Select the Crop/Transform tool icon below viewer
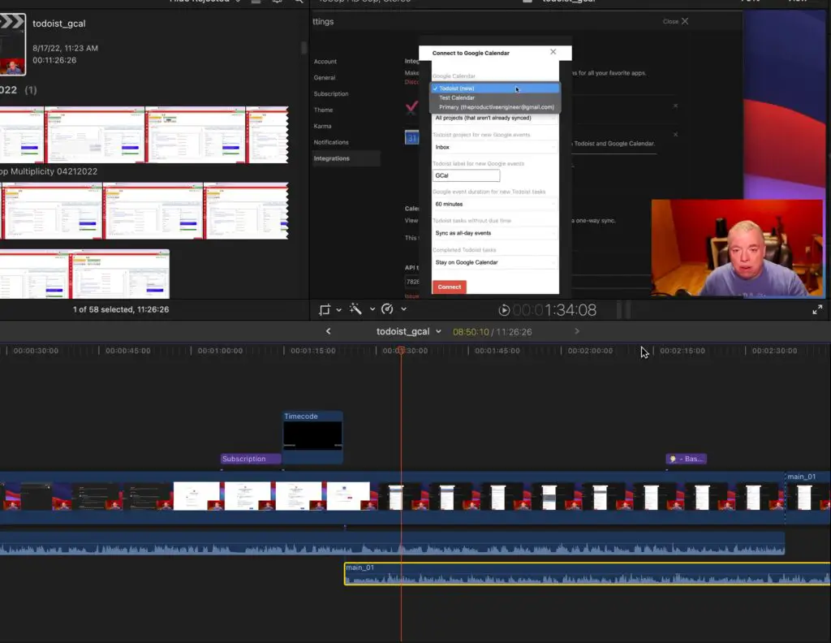831x643 pixels. coord(325,309)
